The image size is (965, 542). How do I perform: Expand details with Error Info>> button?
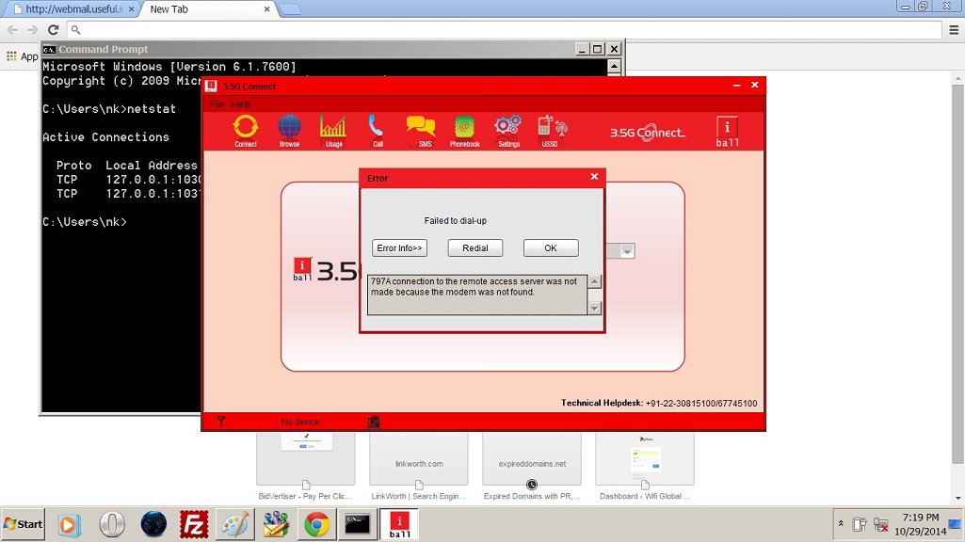399,248
